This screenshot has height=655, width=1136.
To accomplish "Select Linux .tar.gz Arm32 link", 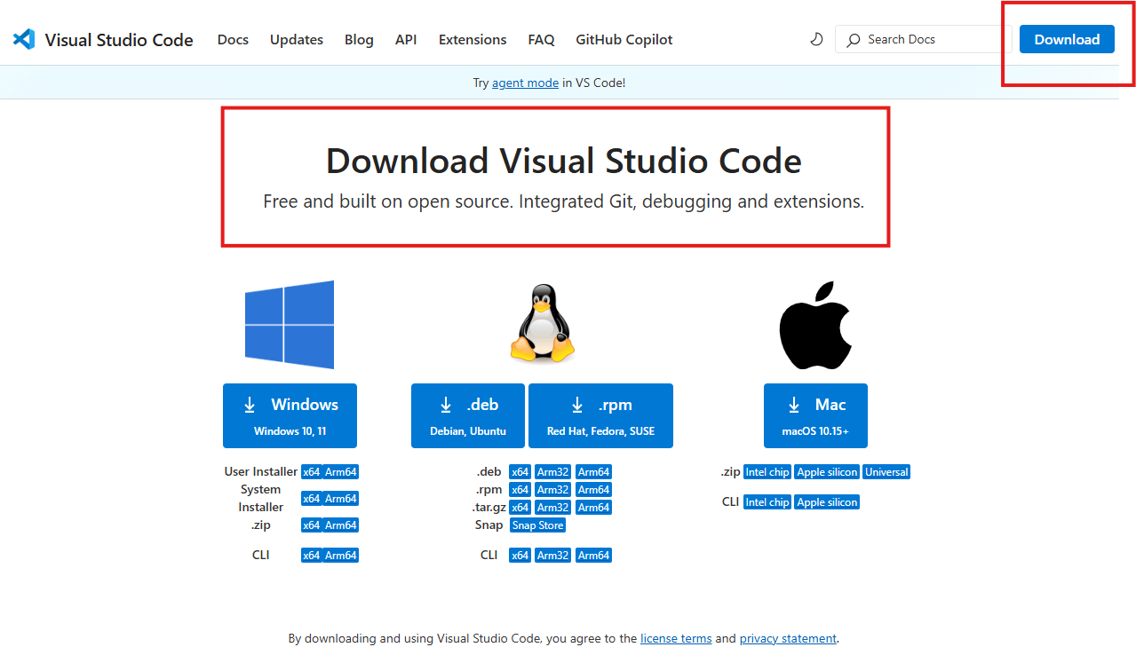I will 552,508.
